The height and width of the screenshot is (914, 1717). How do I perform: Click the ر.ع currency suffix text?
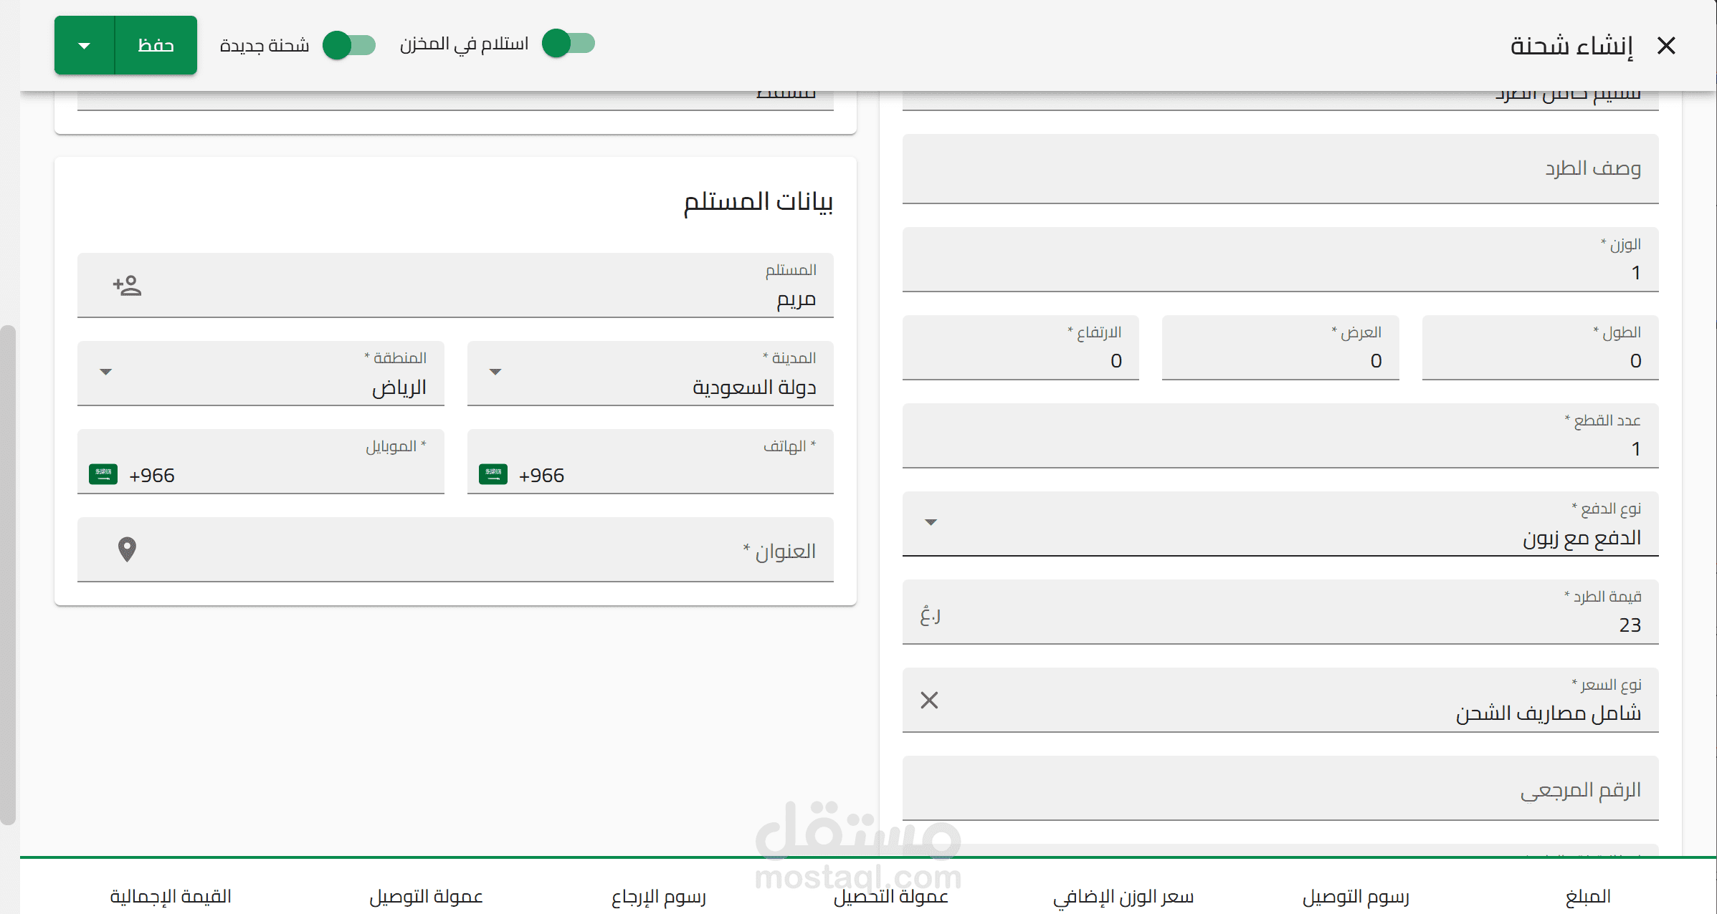coord(931,615)
